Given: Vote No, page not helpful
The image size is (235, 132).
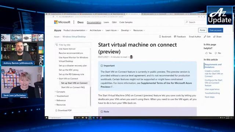Looking at the screenshot, I should point(218,53).
